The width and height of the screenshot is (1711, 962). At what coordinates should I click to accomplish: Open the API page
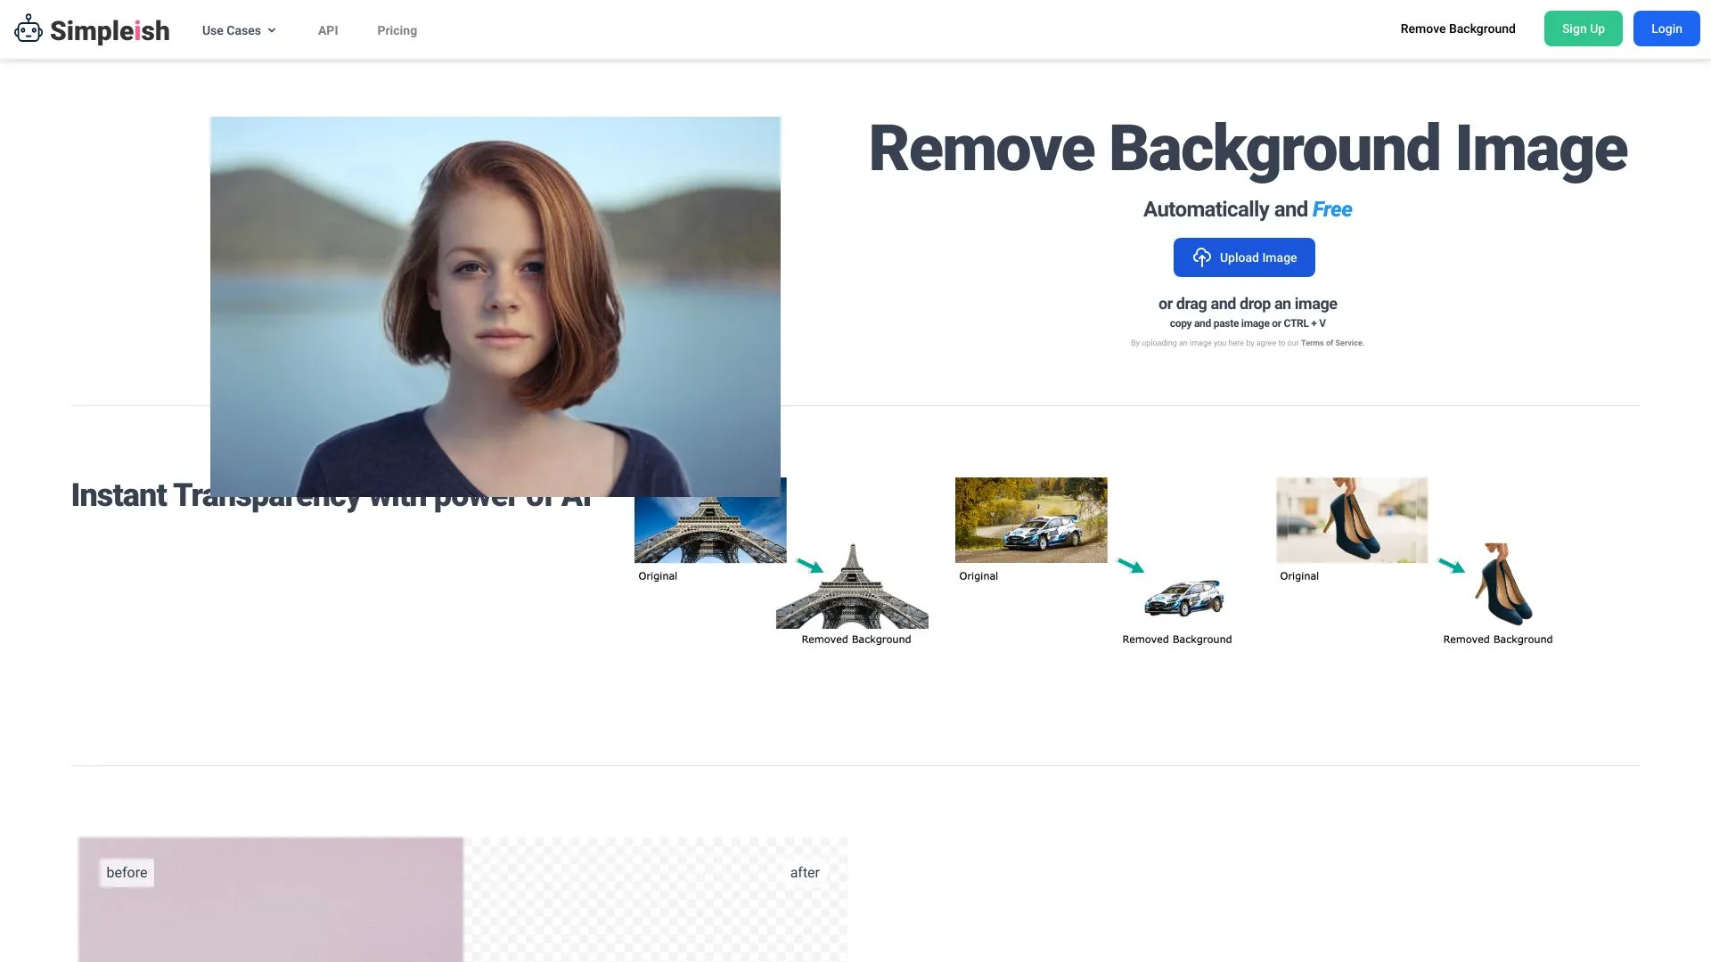(328, 29)
